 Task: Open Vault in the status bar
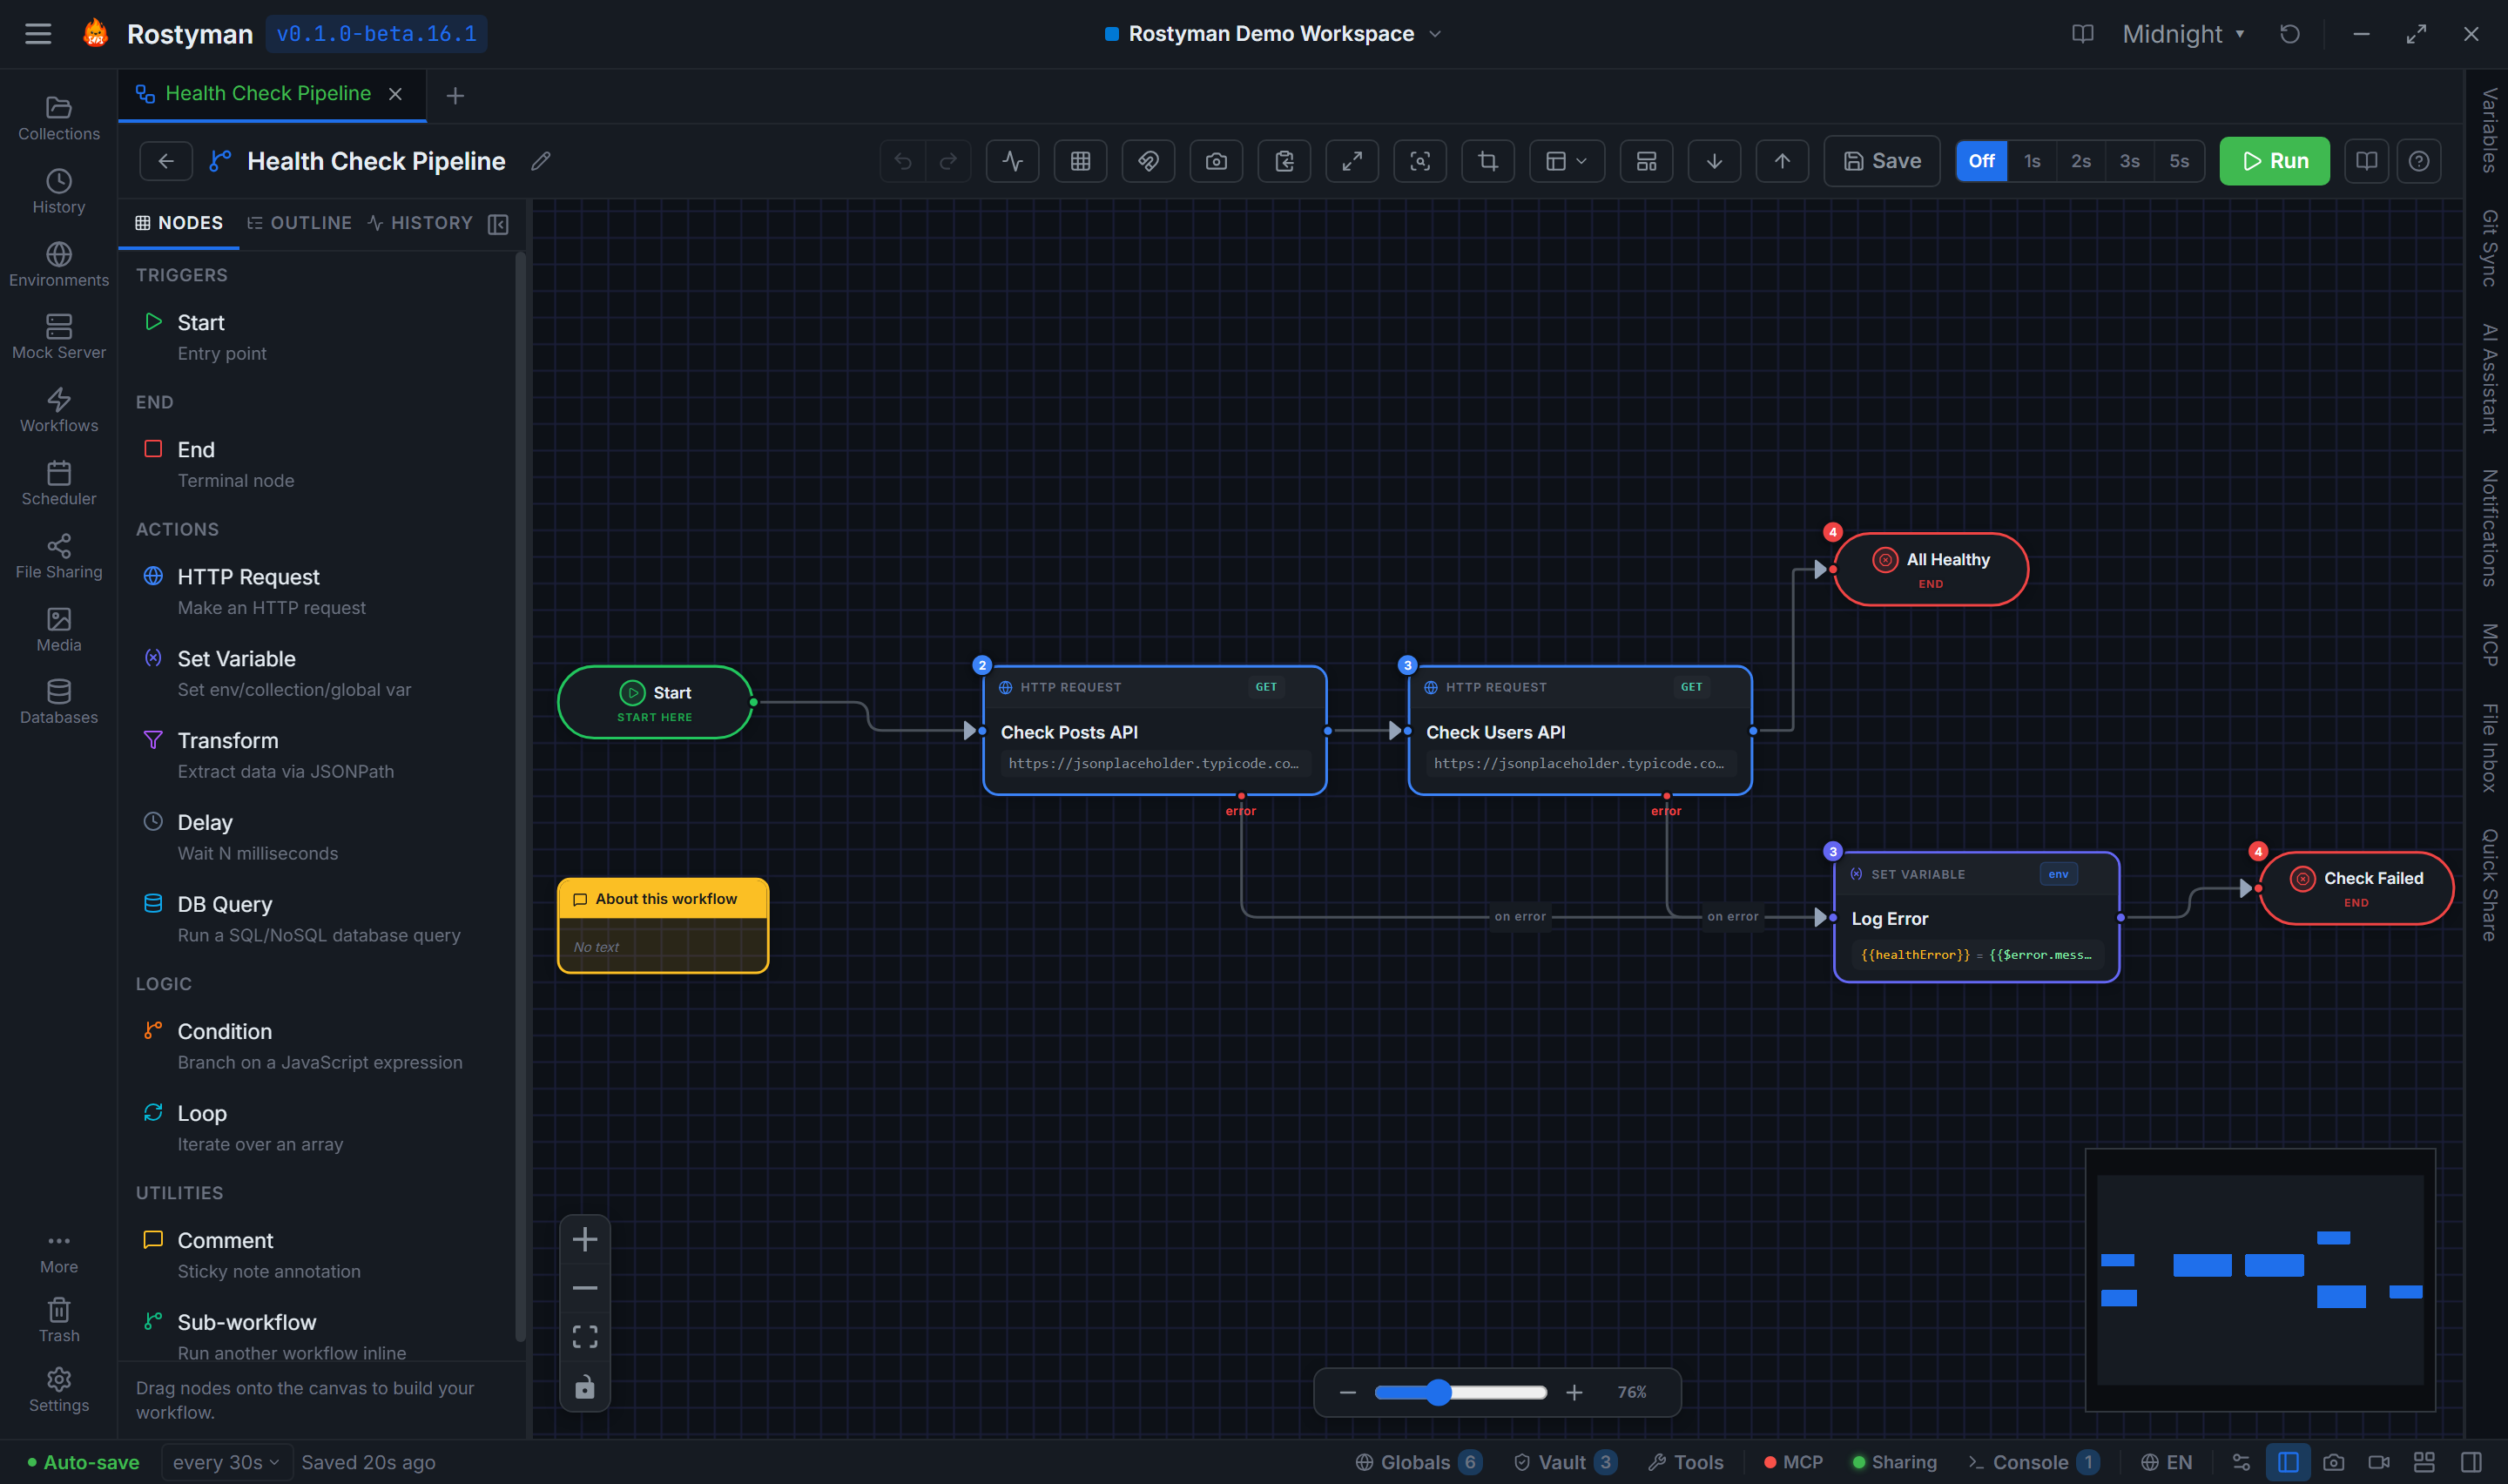[1566, 1462]
